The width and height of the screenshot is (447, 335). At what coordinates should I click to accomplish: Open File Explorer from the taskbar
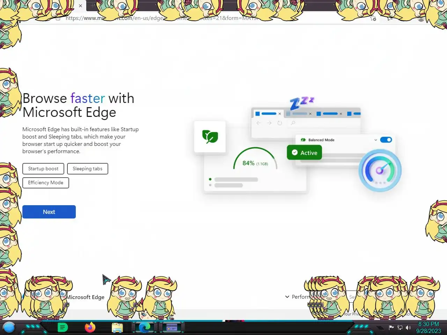click(x=117, y=328)
